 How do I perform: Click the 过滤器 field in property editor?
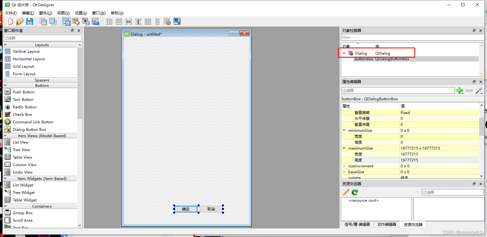click(398, 90)
